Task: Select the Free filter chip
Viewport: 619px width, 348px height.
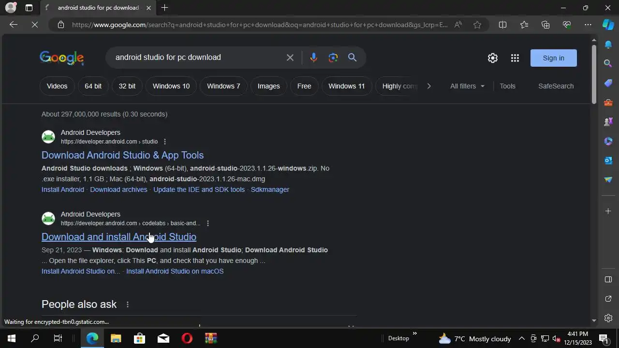Action: pos(304,86)
